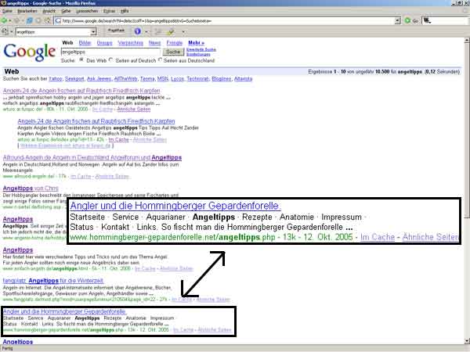The width and height of the screenshot is (470, 352).
Task: Click the scrollbar up arrow
Action: pos(467,40)
